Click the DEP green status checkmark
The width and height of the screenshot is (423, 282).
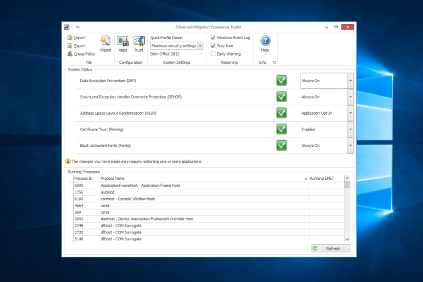[x=282, y=81]
